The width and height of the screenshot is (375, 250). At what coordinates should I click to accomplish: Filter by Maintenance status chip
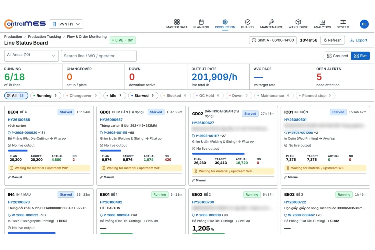[x=274, y=95]
